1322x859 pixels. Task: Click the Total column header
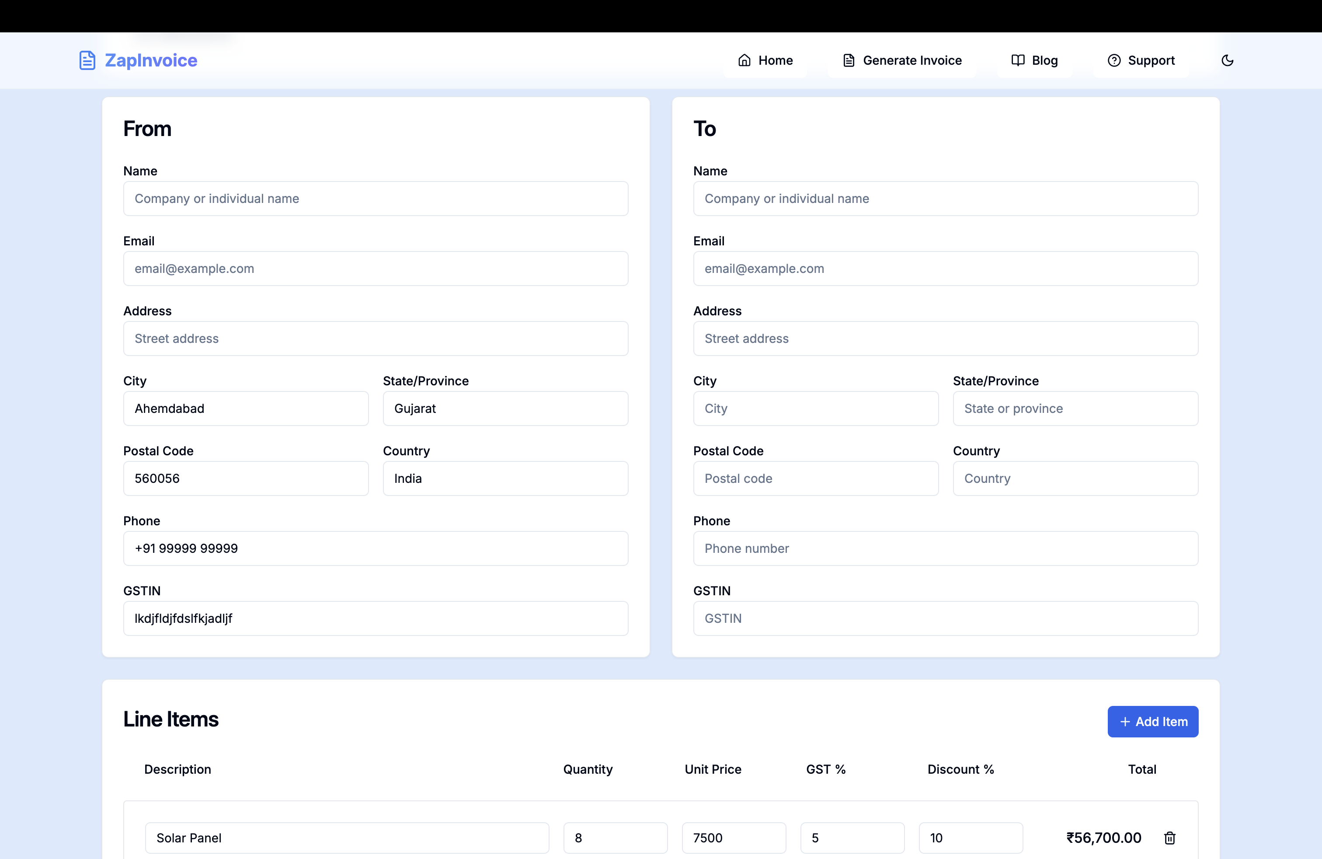point(1142,769)
